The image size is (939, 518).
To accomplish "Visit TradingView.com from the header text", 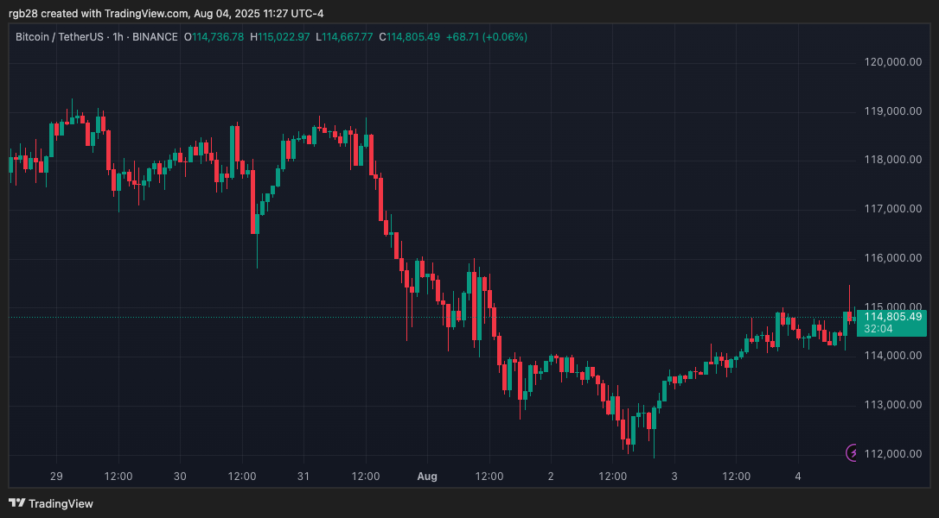I will tap(144, 13).
